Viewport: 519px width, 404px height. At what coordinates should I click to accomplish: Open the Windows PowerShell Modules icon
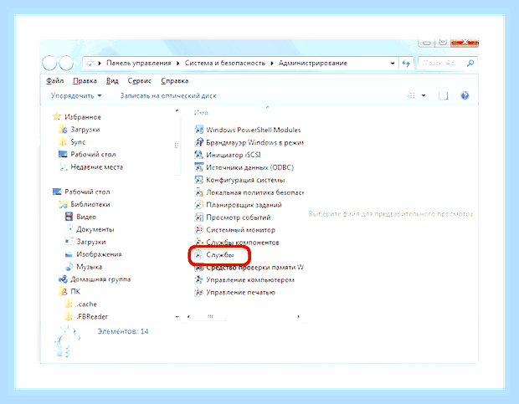pos(198,130)
